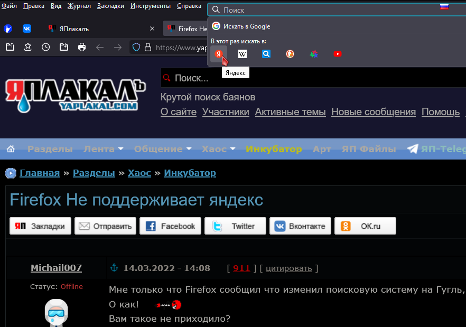Screen dimensions: 466x327
Task: Click the Telegram paper plane icon
Action: (413, 148)
